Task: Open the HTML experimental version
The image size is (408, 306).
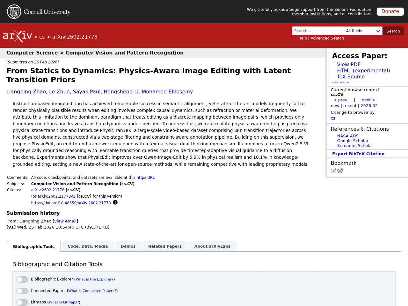Action: coord(363,70)
